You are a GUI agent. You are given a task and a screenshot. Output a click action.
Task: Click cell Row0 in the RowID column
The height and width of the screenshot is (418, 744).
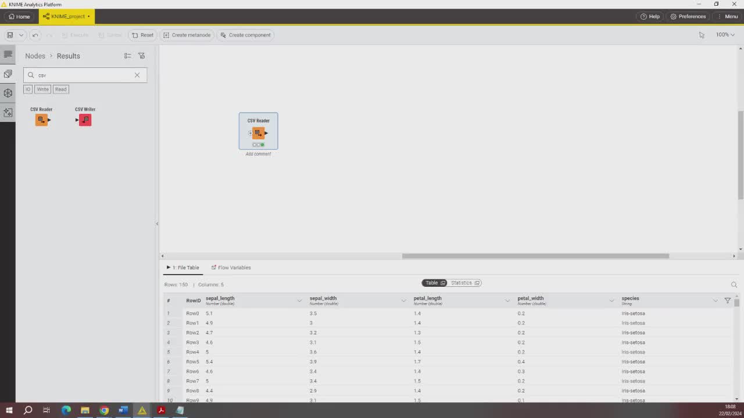click(192, 313)
